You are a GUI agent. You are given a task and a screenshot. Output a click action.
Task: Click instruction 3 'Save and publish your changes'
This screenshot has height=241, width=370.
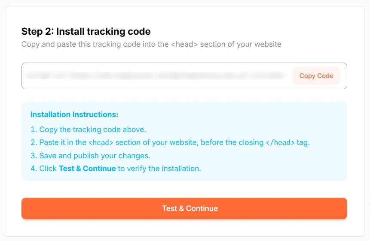[x=90, y=156]
